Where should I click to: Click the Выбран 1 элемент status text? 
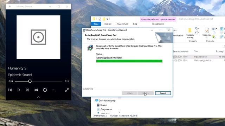[124, 116]
